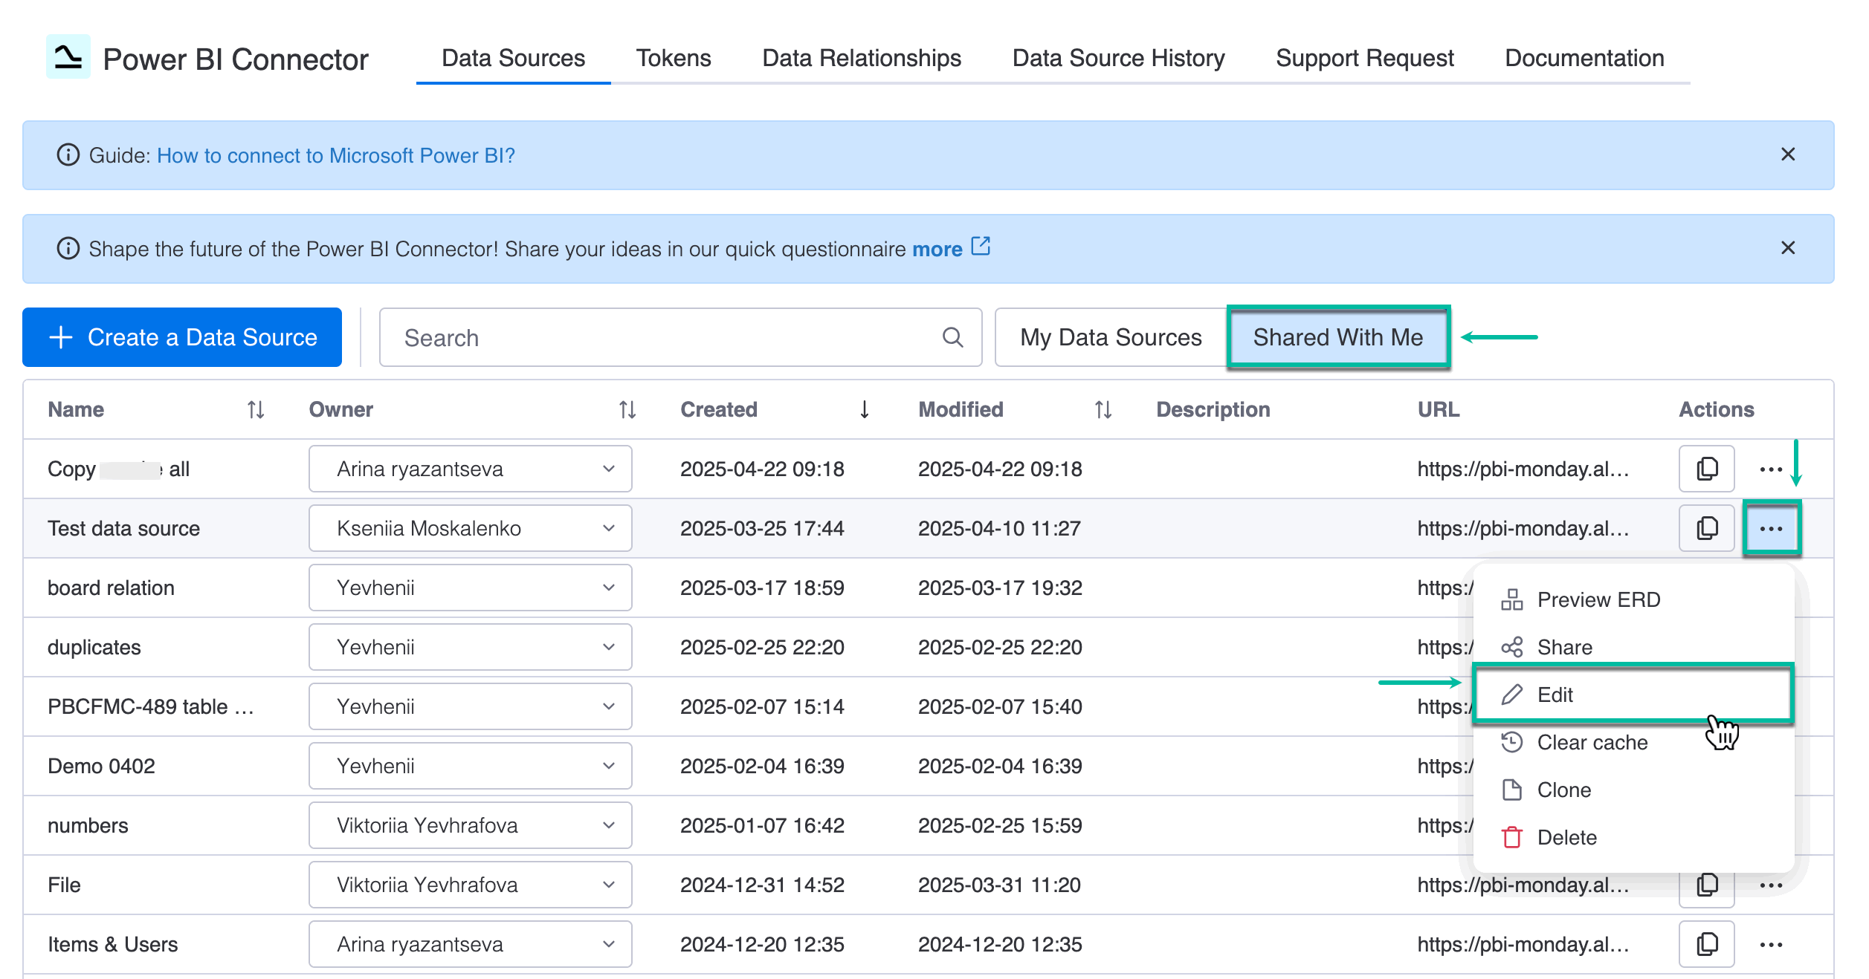The width and height of the screenshot is (1869, 979).
Task: Toggle sorting on the Modified column
Action: coord(1102,409)
